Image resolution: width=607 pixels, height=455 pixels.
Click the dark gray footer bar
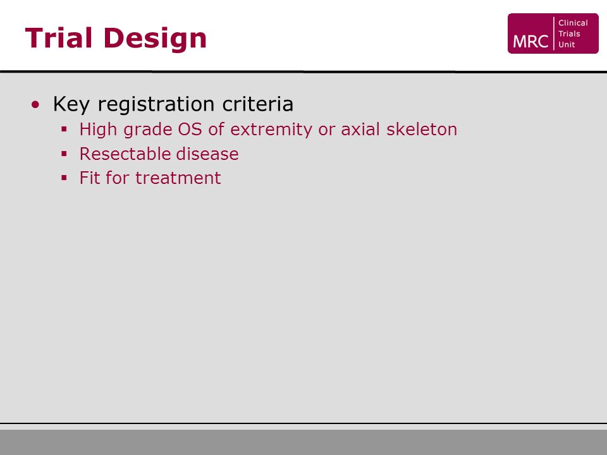pyautogui.click(x=303, y=442)
